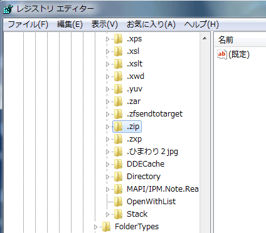Click the 名前 column header
Image resolution: width=266 pixels, height=233 pixels.
coord(240,40)
